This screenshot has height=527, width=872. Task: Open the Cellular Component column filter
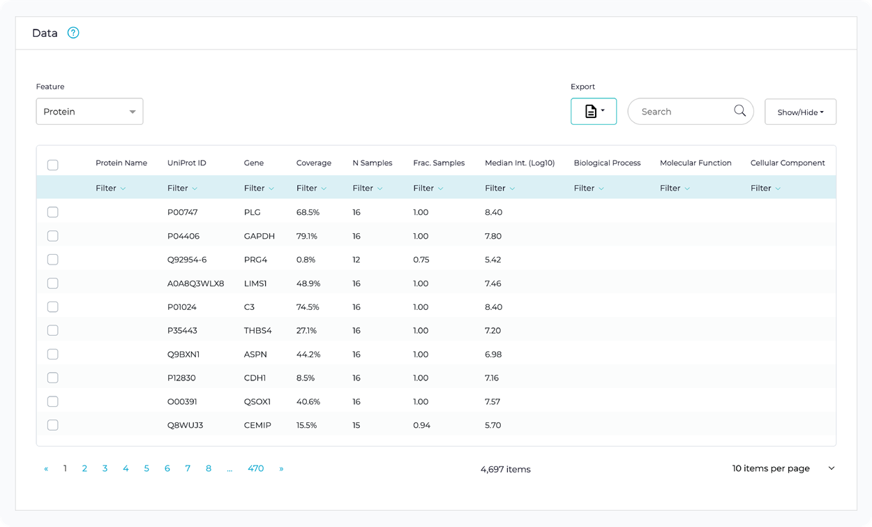[766, 188]
